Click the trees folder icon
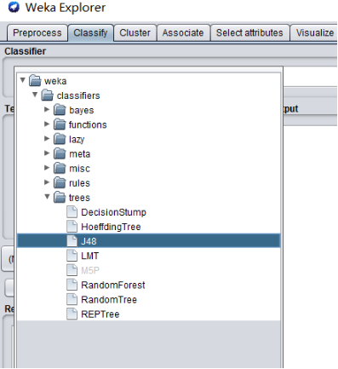The height and width of the screenshot is (369, 338). coord(60,197)
